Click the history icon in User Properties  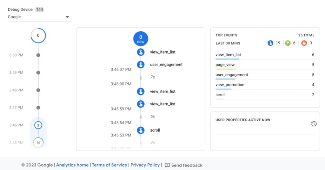pos(314,123)
